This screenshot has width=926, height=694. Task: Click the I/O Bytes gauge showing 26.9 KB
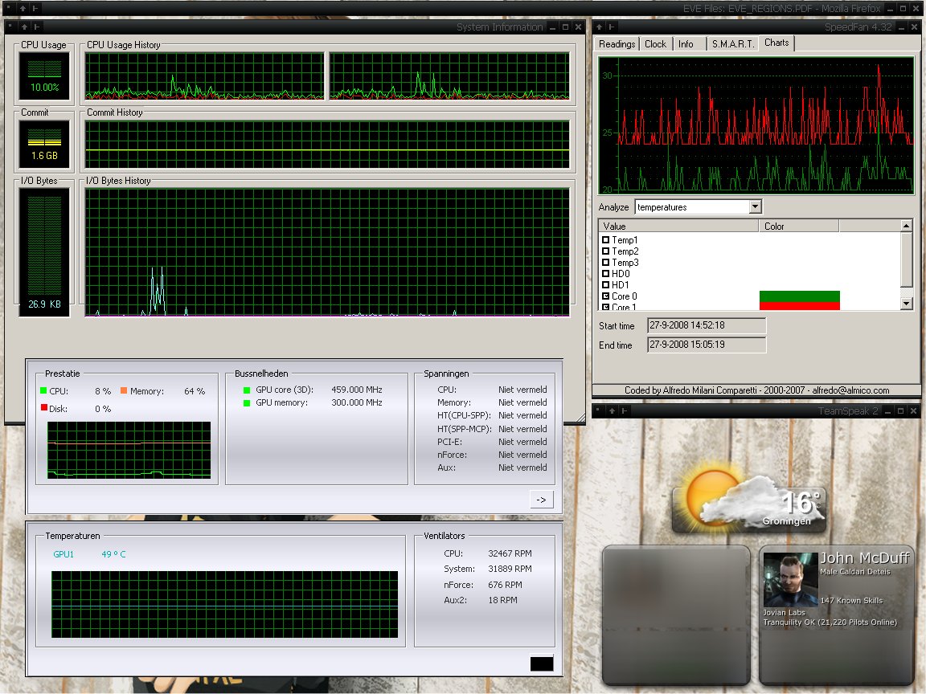click(x=44, y=251)
